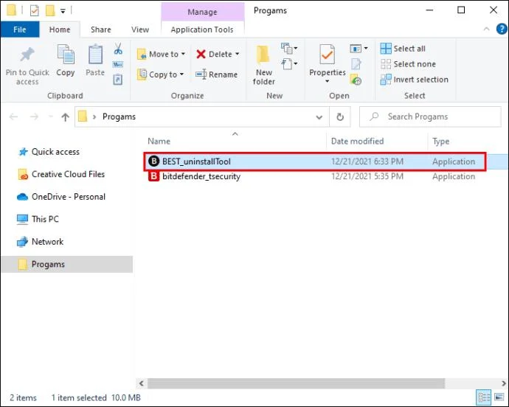
Task: Click the BEST_uninstallTool black B icon
Action: pyautogui.click(x=153, y=161)
